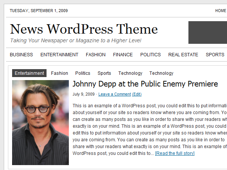Screen dimensions: 227x170
Task: Open the HOME link in top bar
Action: click(221, 11)
